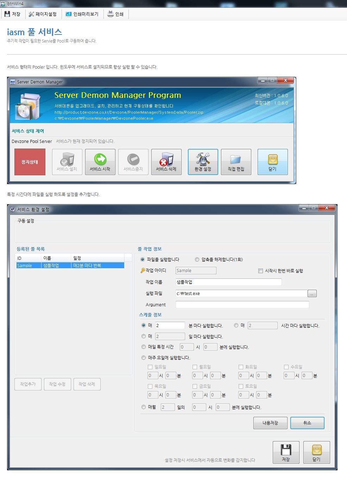
Task: Select the 일 마다 실행합니다 radio
Action: coord(143,336)
